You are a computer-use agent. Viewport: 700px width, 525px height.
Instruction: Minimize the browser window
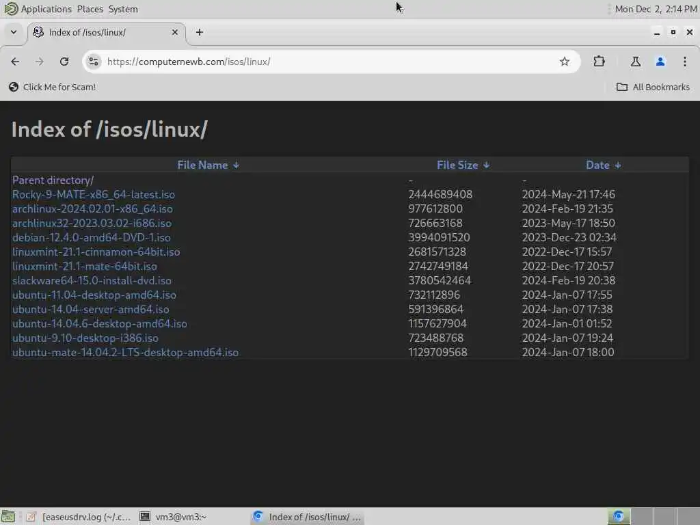click(657, 32)
